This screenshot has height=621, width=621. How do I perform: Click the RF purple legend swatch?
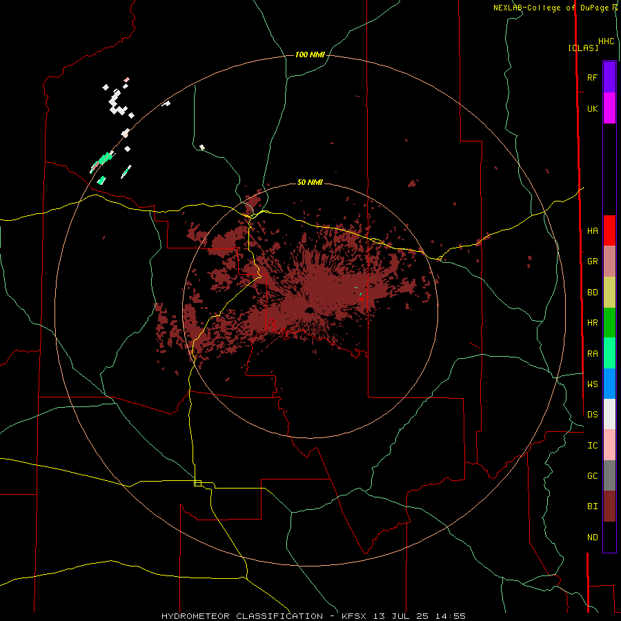609,77
